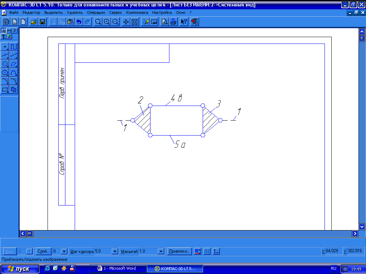Screen dimensions: 366x274
Task: Expand the Шаг курсора dropdown
Action: [x=115, y=252]
